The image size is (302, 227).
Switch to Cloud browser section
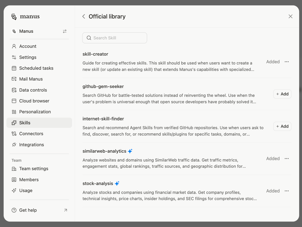pyautogui.click(x=39, y=101)
